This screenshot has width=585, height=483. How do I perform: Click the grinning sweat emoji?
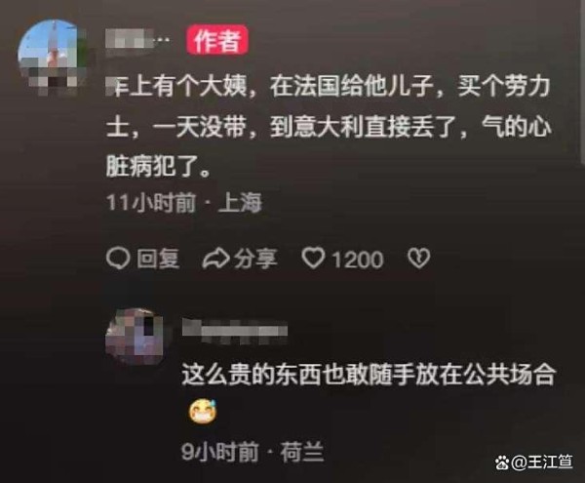[203, 411]
